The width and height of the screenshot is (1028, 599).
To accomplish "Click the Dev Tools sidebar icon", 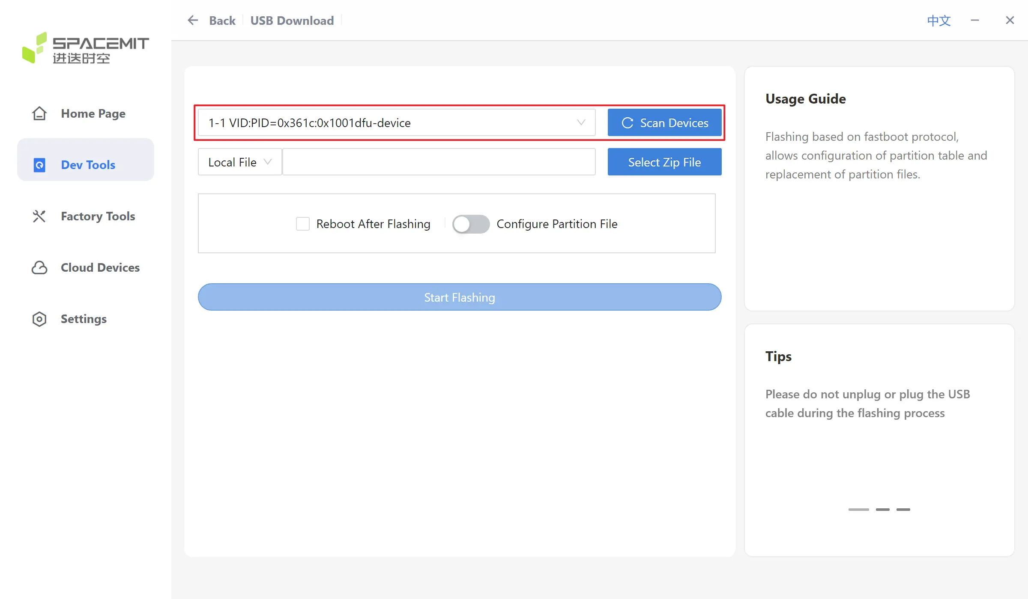I will click(39, 165).
